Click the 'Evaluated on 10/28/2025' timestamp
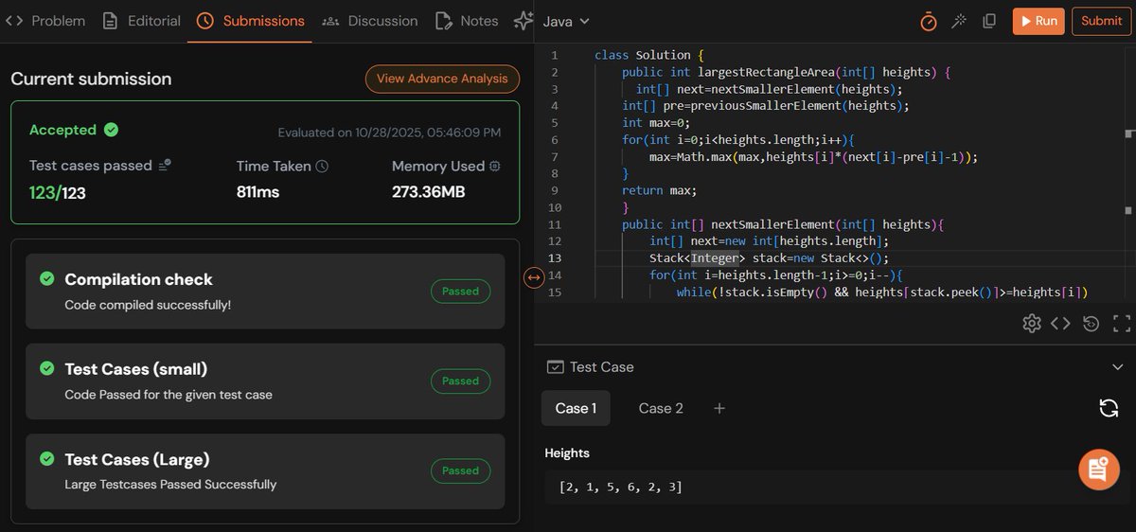Viewport: 1136px width, 532px height. coord(390,133)
